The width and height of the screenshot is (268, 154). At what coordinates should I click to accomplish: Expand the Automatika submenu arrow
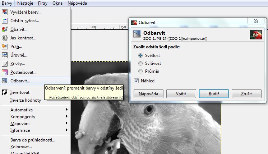67,110
